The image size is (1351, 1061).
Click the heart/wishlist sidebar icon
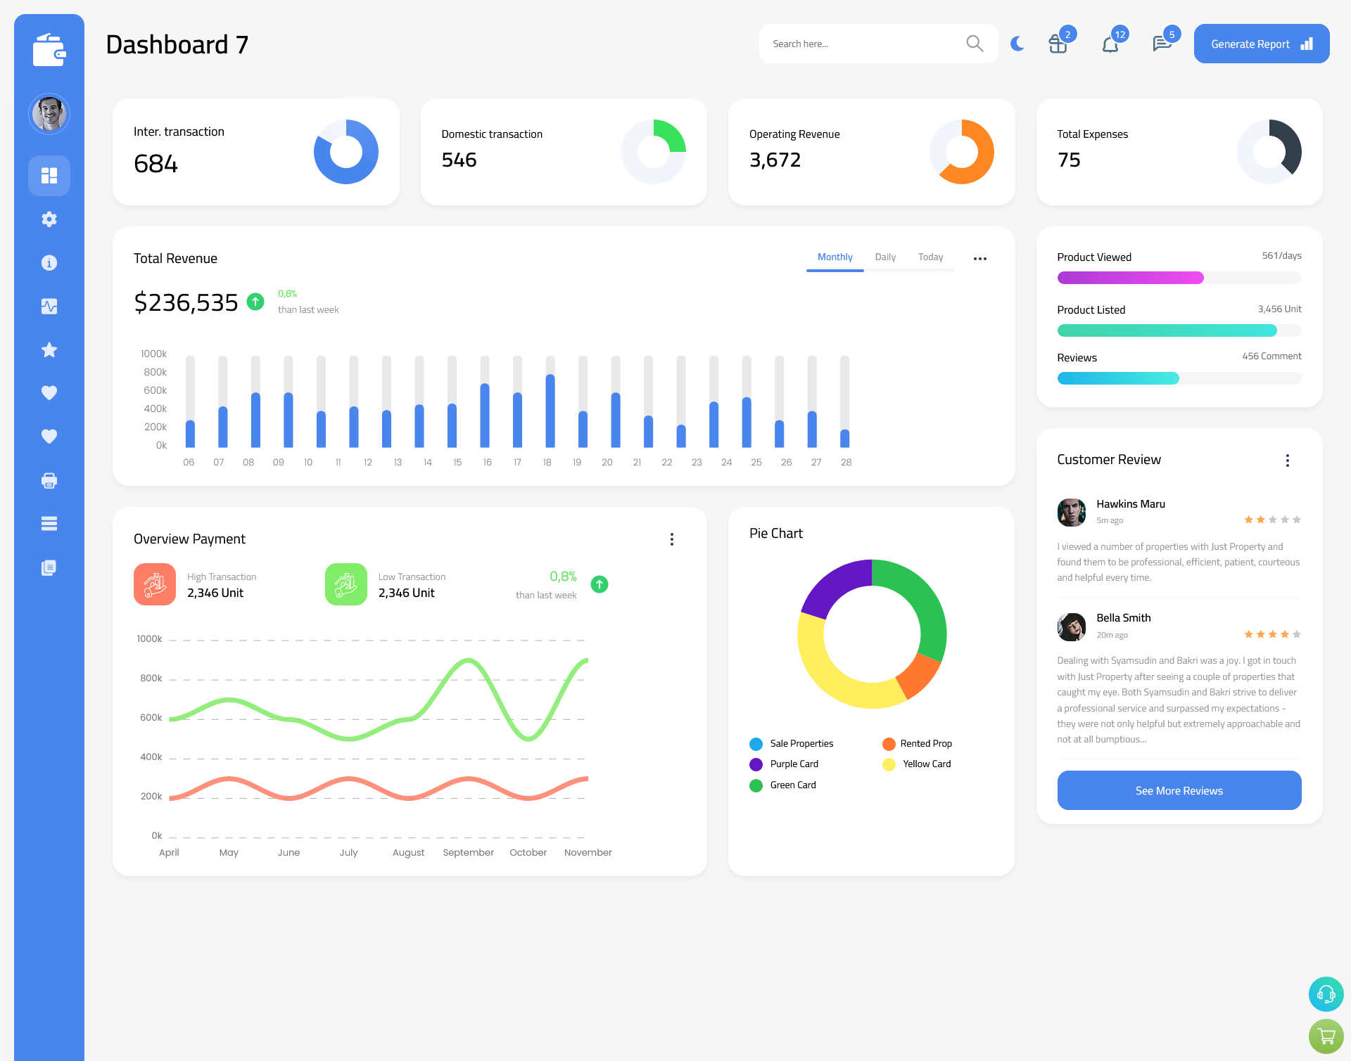point(49,392)
